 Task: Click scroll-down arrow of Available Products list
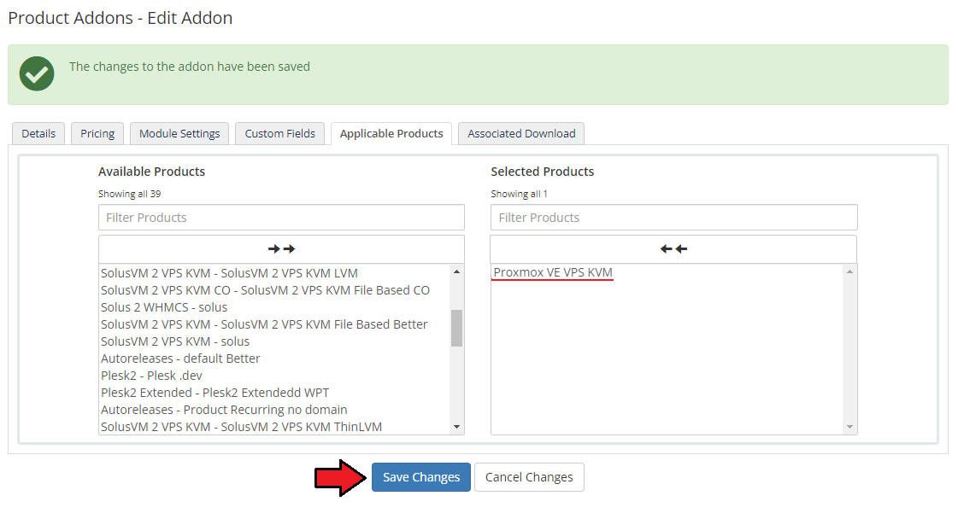coord(457,427)
